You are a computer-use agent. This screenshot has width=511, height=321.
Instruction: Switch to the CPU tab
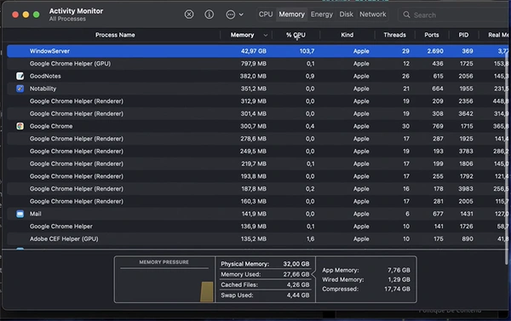(x=266, y=14)
